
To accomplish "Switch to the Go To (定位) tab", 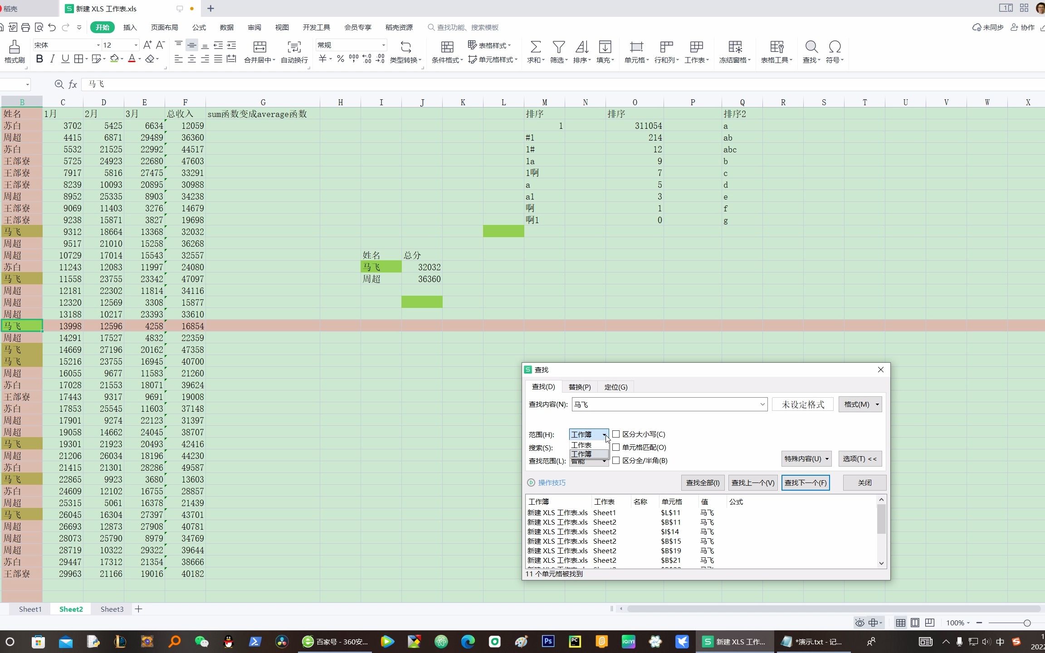I will point(615,387).
